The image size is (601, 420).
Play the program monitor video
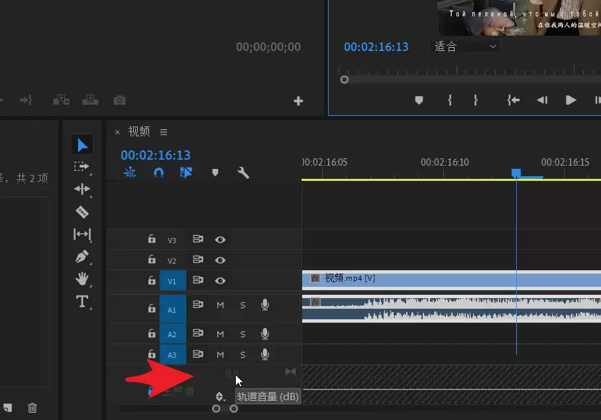pyautogui.click(x=571, y=101)
